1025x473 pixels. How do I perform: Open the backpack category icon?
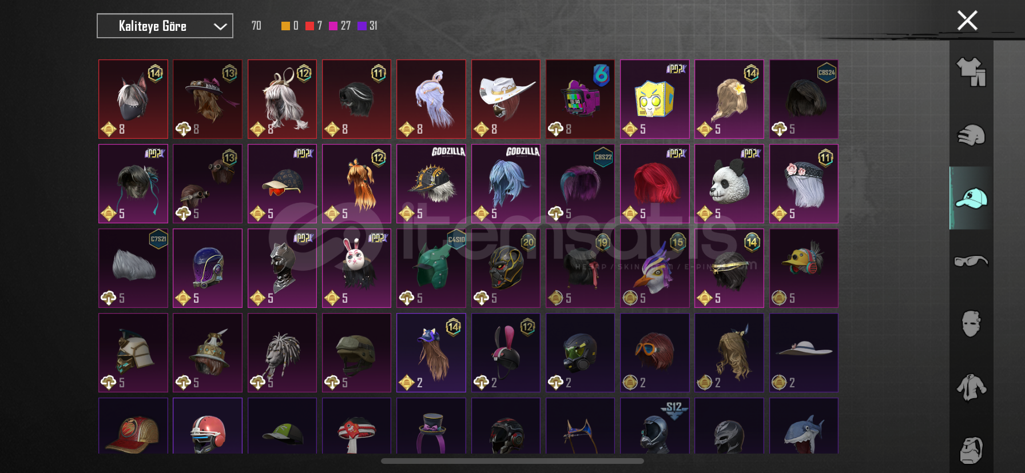click(971, 451)
